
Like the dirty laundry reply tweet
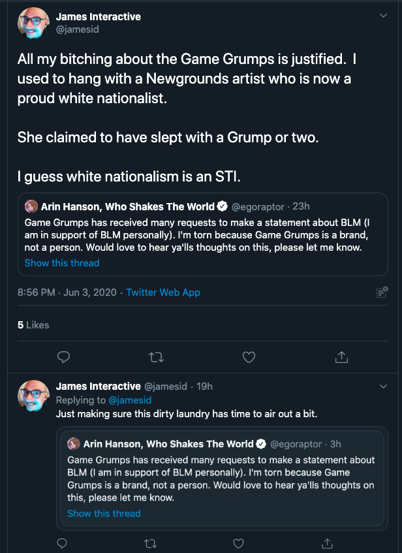[240, 543]
